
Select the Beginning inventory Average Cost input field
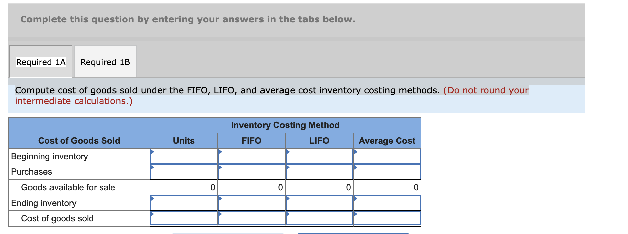(387, 156)
